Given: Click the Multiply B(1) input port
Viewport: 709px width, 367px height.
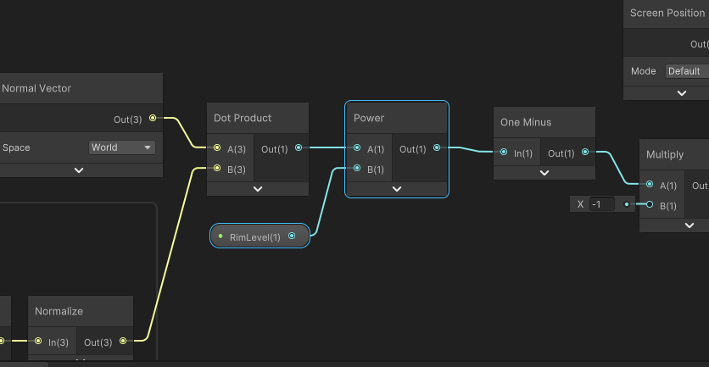Looking at the screenshot, I should click(x=650, y=204).
